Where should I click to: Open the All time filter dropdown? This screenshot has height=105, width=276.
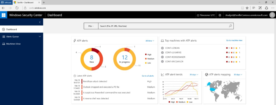point(150,41)
